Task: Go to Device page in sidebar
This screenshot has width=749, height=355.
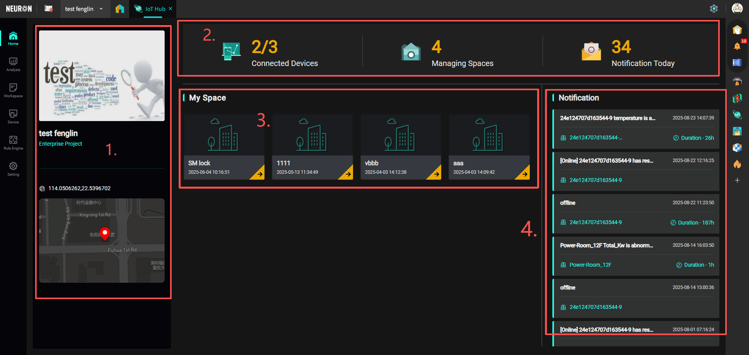Action: pos(13,117)
